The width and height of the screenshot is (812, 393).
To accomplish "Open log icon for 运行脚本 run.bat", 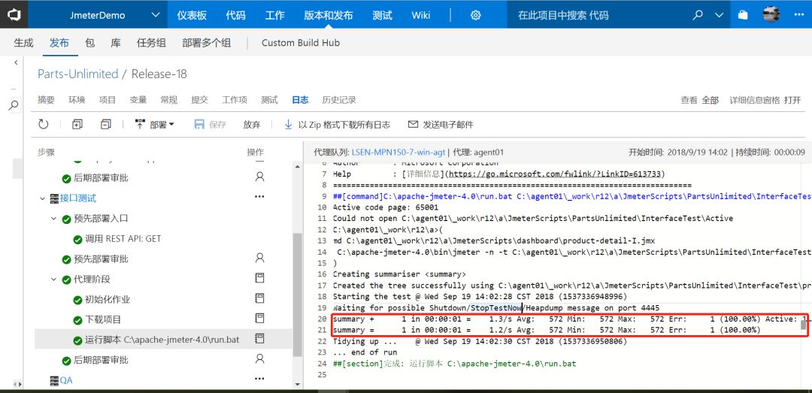I will point(259,339).
